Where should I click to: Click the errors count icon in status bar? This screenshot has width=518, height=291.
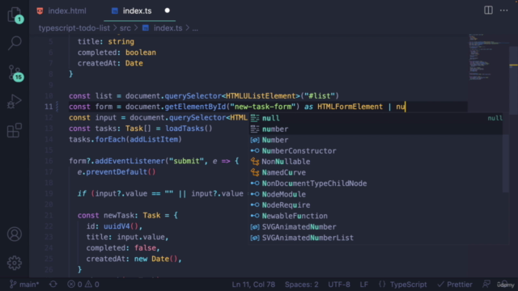point(71,284)
